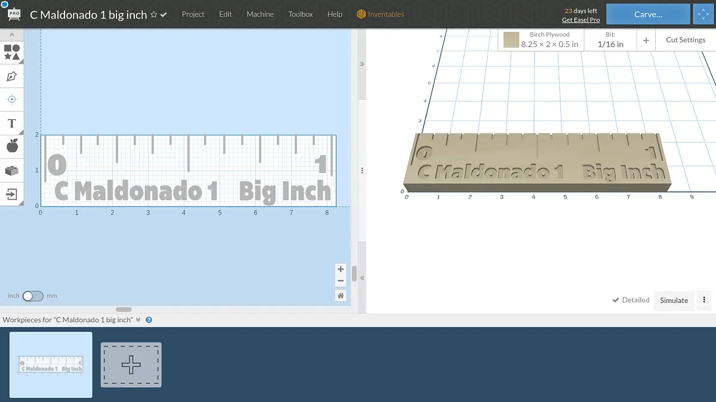Click the drill point target tool
Screen dimensions: 716x402
tap(12, 99)
